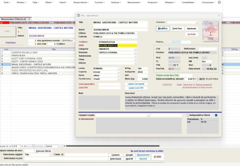
Task: Click the book cover thumbnail image
Action: pyautogui.click(x=211, y=31)
